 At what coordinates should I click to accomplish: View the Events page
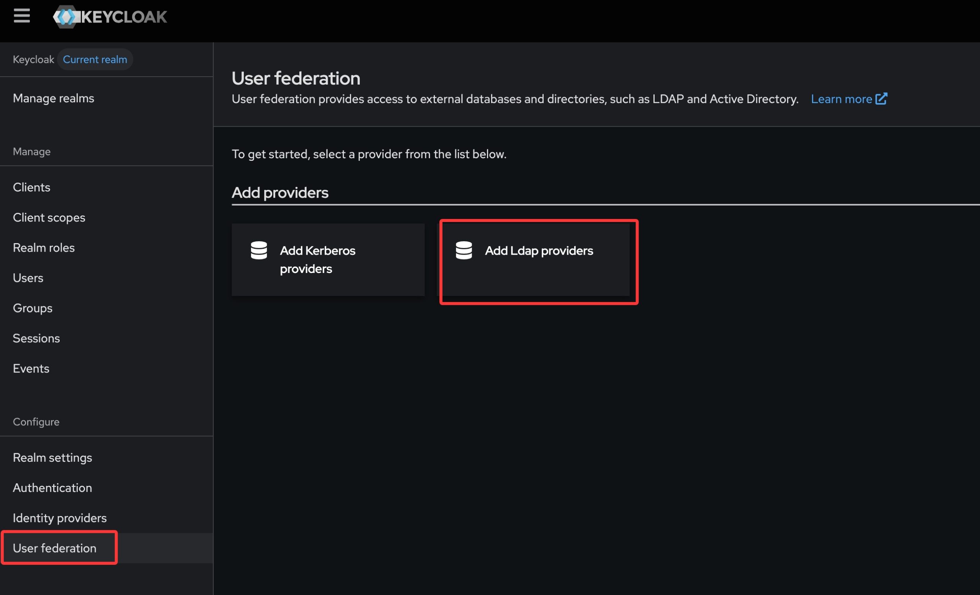tap(106, 369)
